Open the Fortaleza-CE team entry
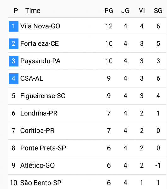167x189 pixels. (40, 43)
